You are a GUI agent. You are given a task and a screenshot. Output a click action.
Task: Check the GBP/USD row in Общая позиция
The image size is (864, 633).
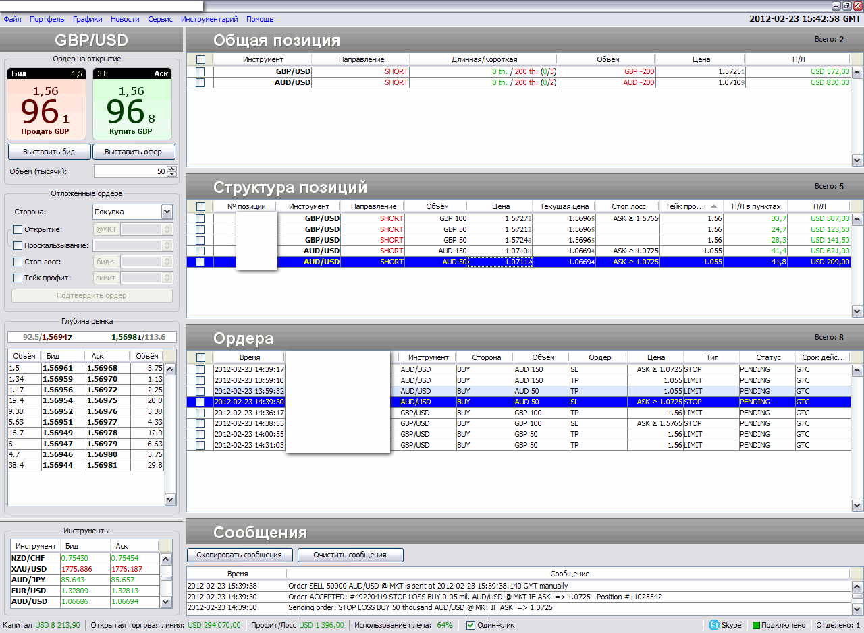pos(200,71)
